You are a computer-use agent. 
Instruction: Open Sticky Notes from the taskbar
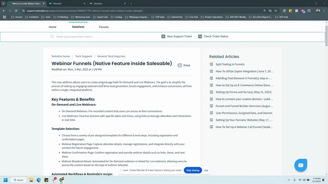click(x=46, y=180)
